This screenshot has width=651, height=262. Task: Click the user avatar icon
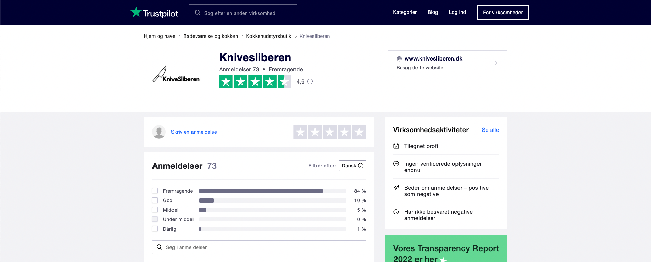tap(159, 132)
